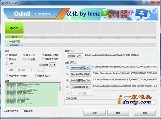Check 清除手机EFS option
This screenshot has width=161, height=119.
pyautogui.click(x=36, y=76)
